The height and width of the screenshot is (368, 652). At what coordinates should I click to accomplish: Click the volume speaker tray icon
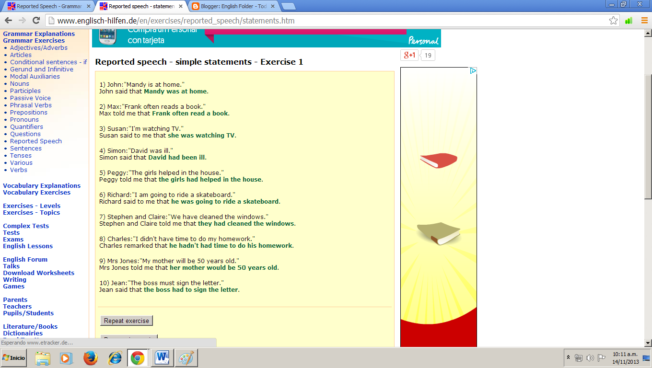point(590,358)
